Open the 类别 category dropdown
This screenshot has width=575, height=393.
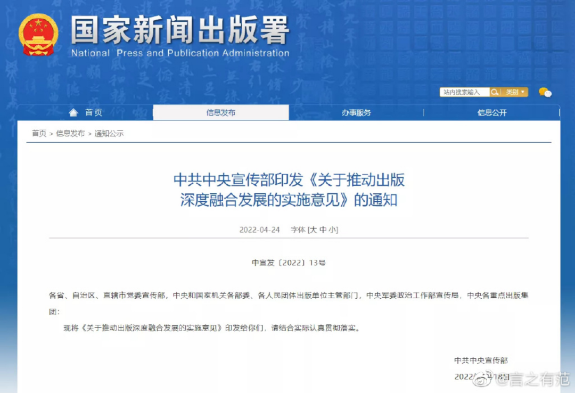513,92
